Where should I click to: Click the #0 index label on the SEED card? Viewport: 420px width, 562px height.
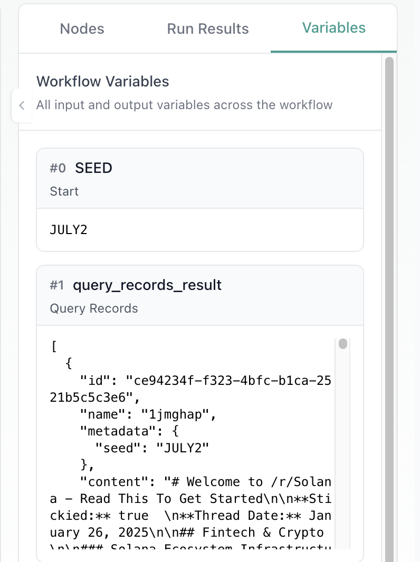click(x=58, y=168)
